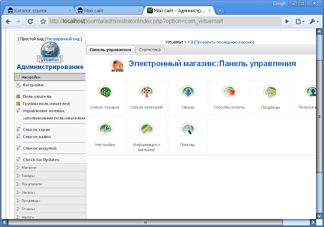This screenshot has height=227, width=324.
Task: Click the vertical scrollbar down arrow
Action: tap(319, 216)
